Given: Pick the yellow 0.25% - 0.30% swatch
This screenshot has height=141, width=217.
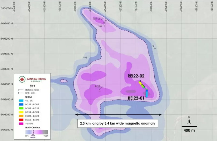Looking at the screenshot, I should (20, 112).
